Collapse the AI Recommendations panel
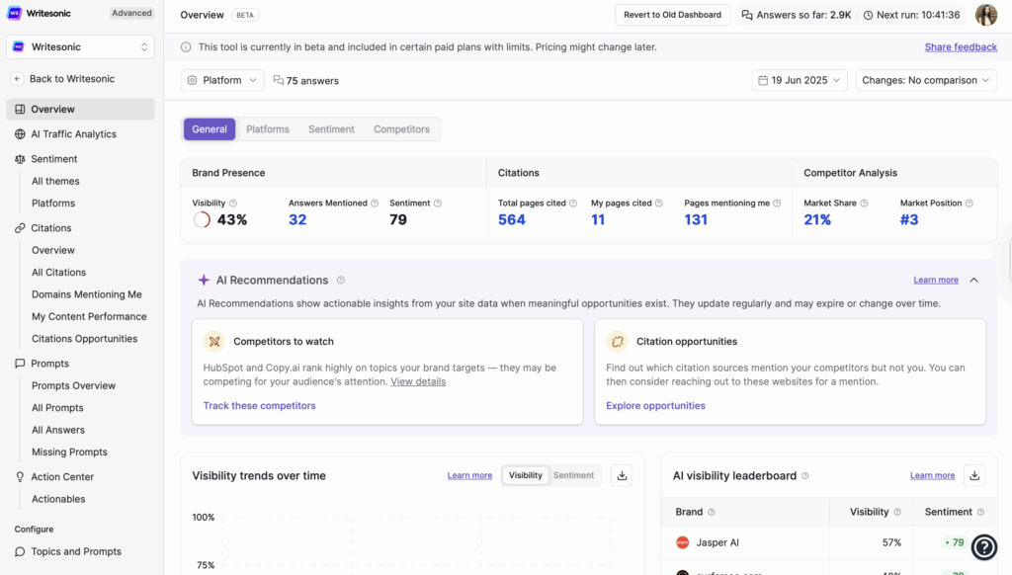The height and width of the screenshot is (575, 1012). [973, 281]
